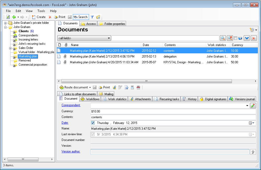Click the magnifying glass search icon beside search field
Screen dimensions: 261x170
pyautogui.click(x=223, y=38)
